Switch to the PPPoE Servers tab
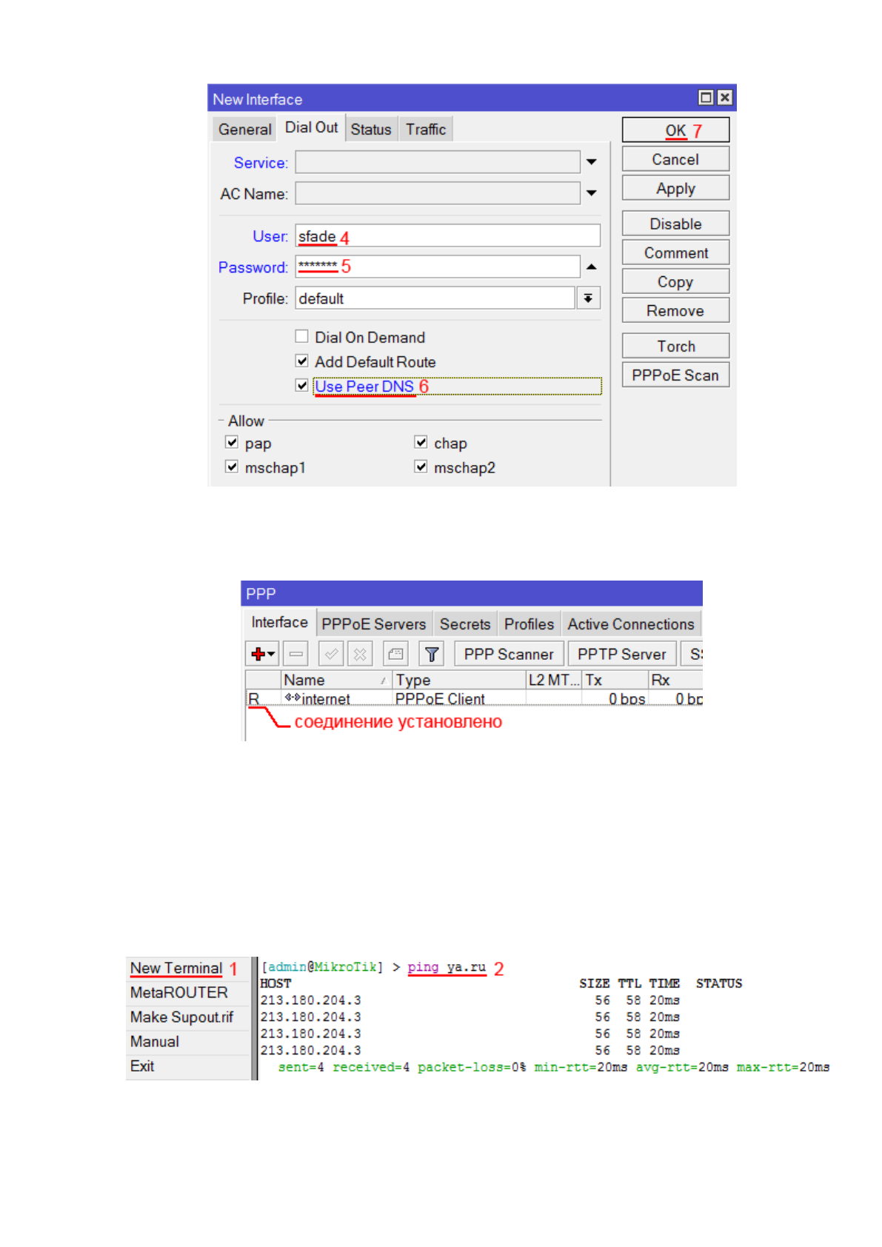Screen dimensions: 882x1247 point(373,624)
